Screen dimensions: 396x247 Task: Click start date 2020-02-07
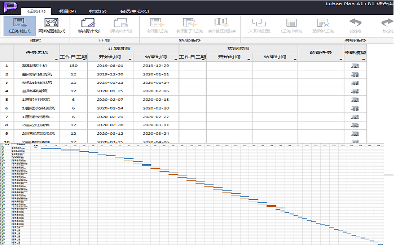click(110, 100)
